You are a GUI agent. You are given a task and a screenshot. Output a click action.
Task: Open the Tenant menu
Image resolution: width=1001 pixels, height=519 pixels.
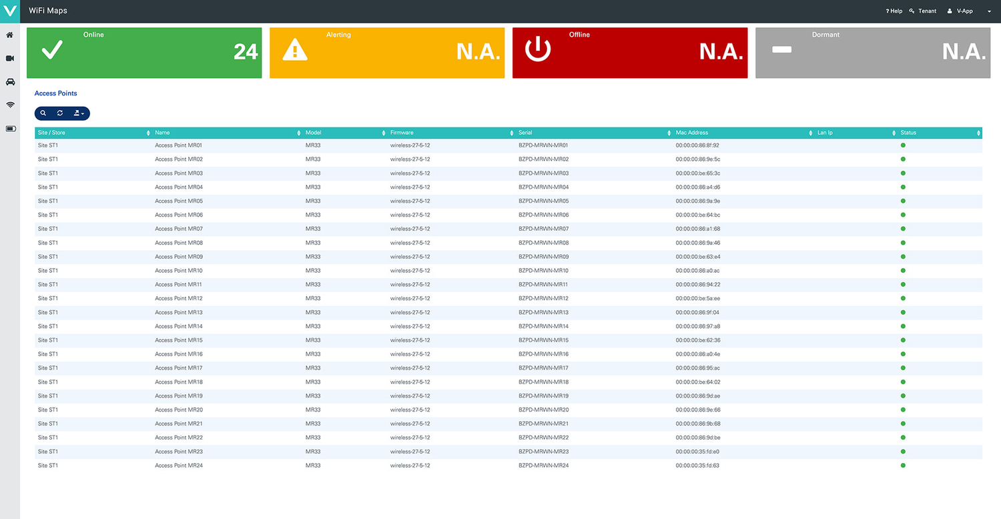point(927,11)
